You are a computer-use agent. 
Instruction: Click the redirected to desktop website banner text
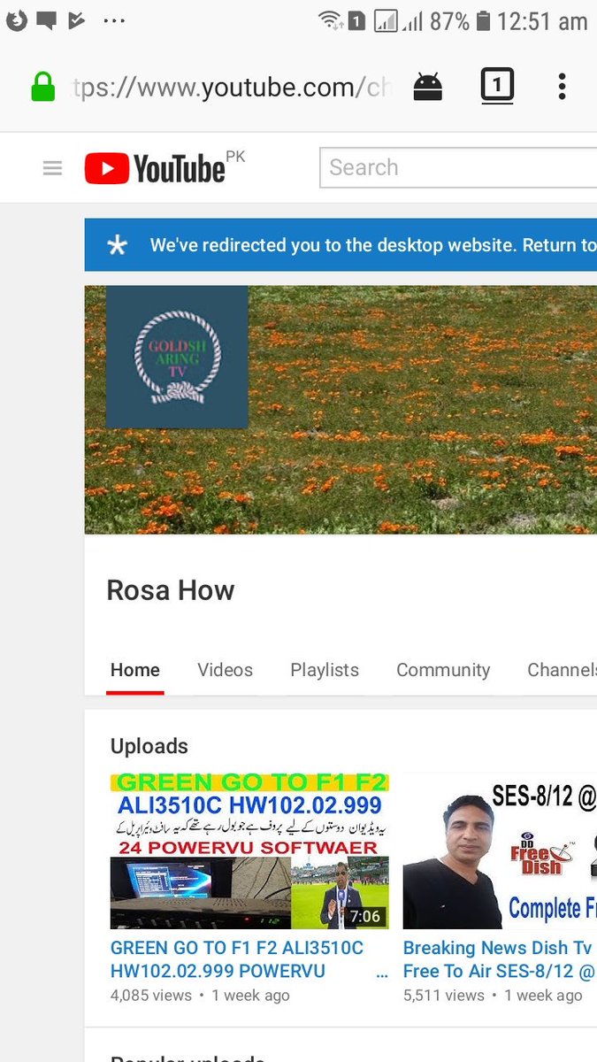tap(373, 245)
